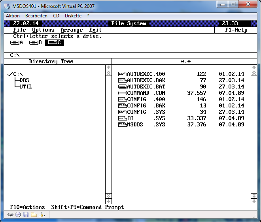261x222 pixels.
Task: Open the ? help menu
Action: (88, 16)
